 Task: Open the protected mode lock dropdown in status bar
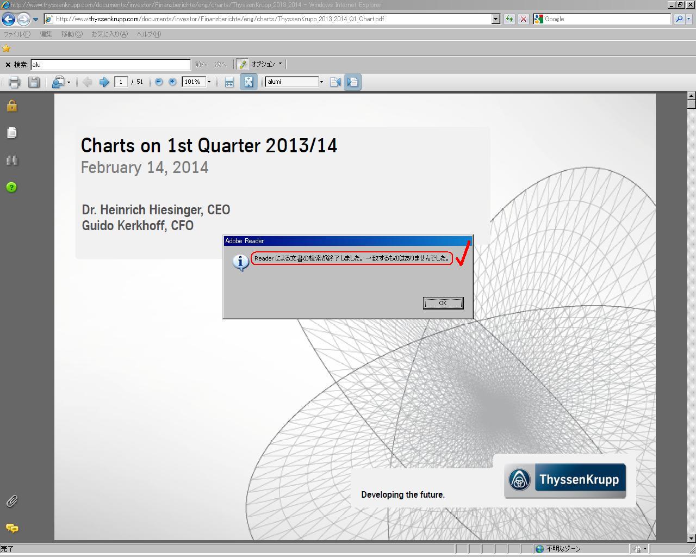(x=640, y=549)
